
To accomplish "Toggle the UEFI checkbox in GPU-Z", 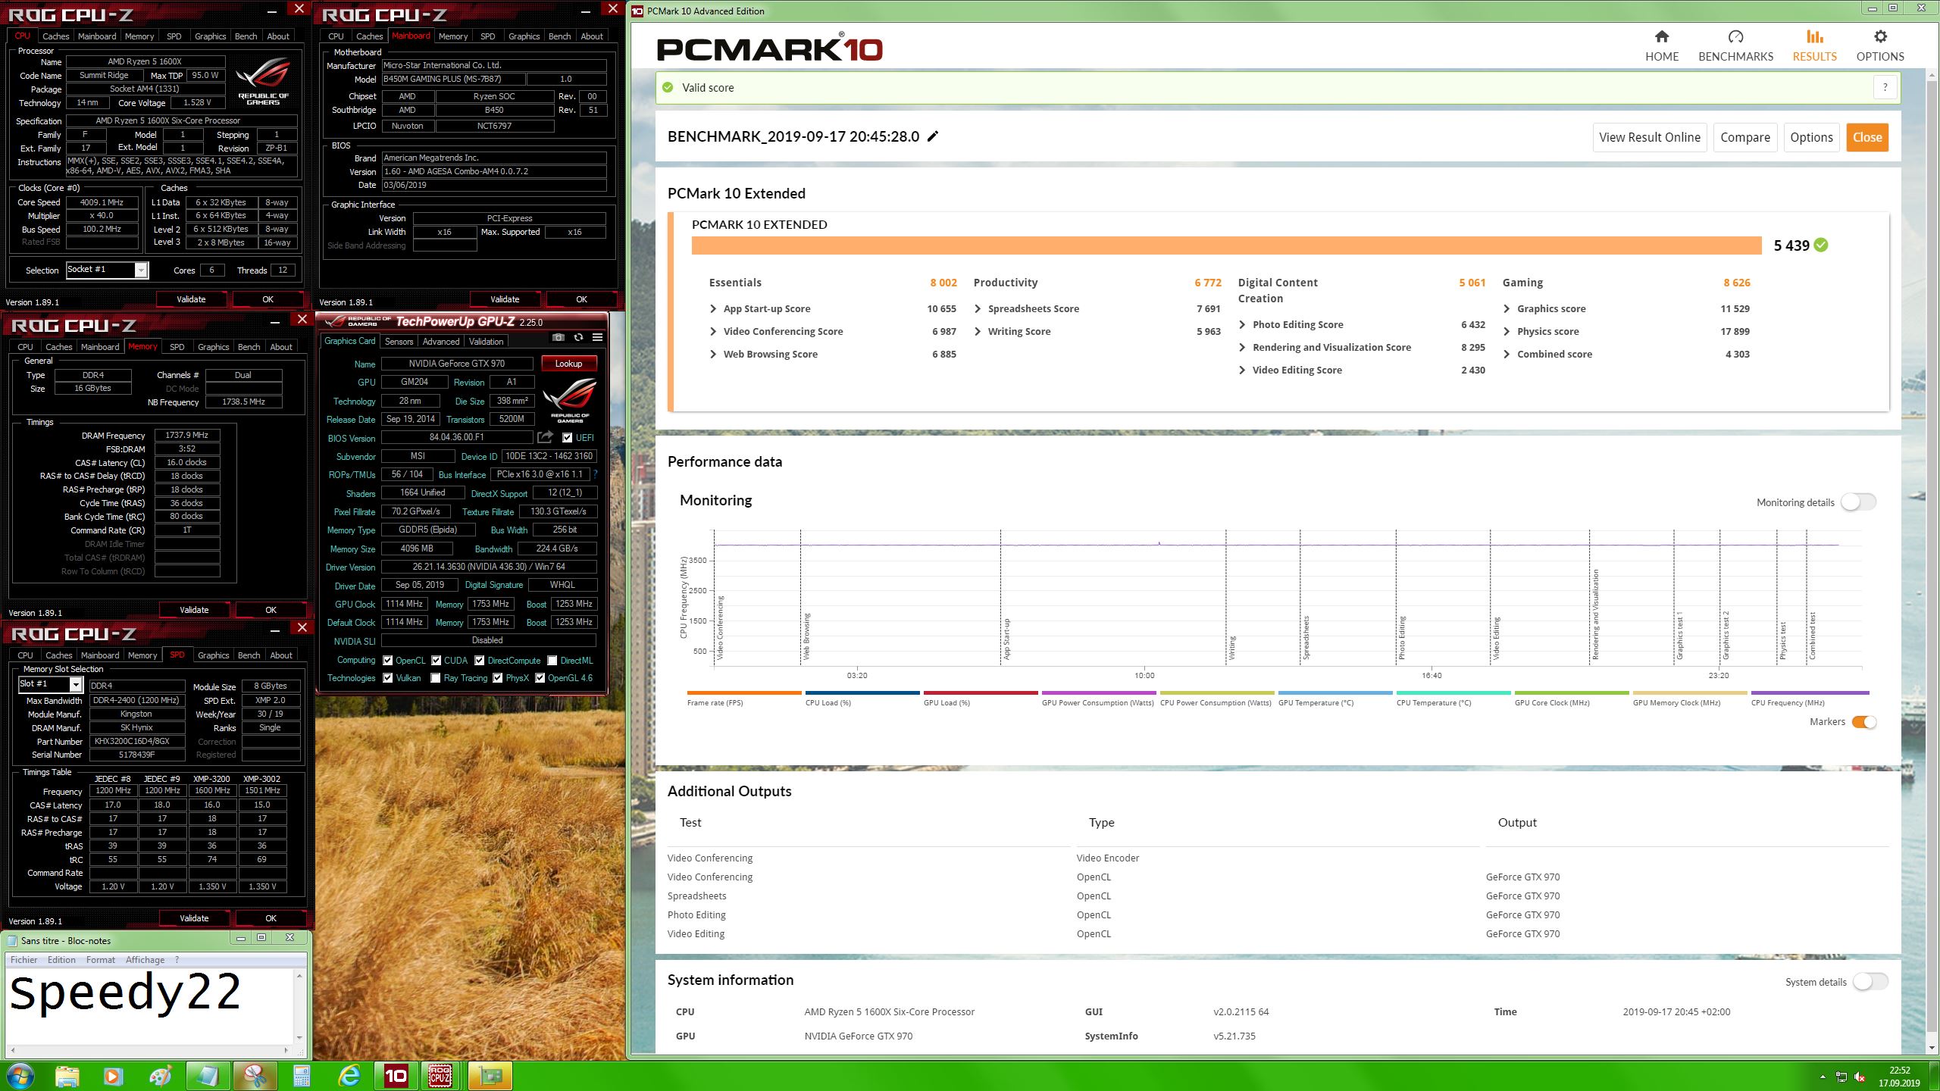I will (x=567, y=437).
